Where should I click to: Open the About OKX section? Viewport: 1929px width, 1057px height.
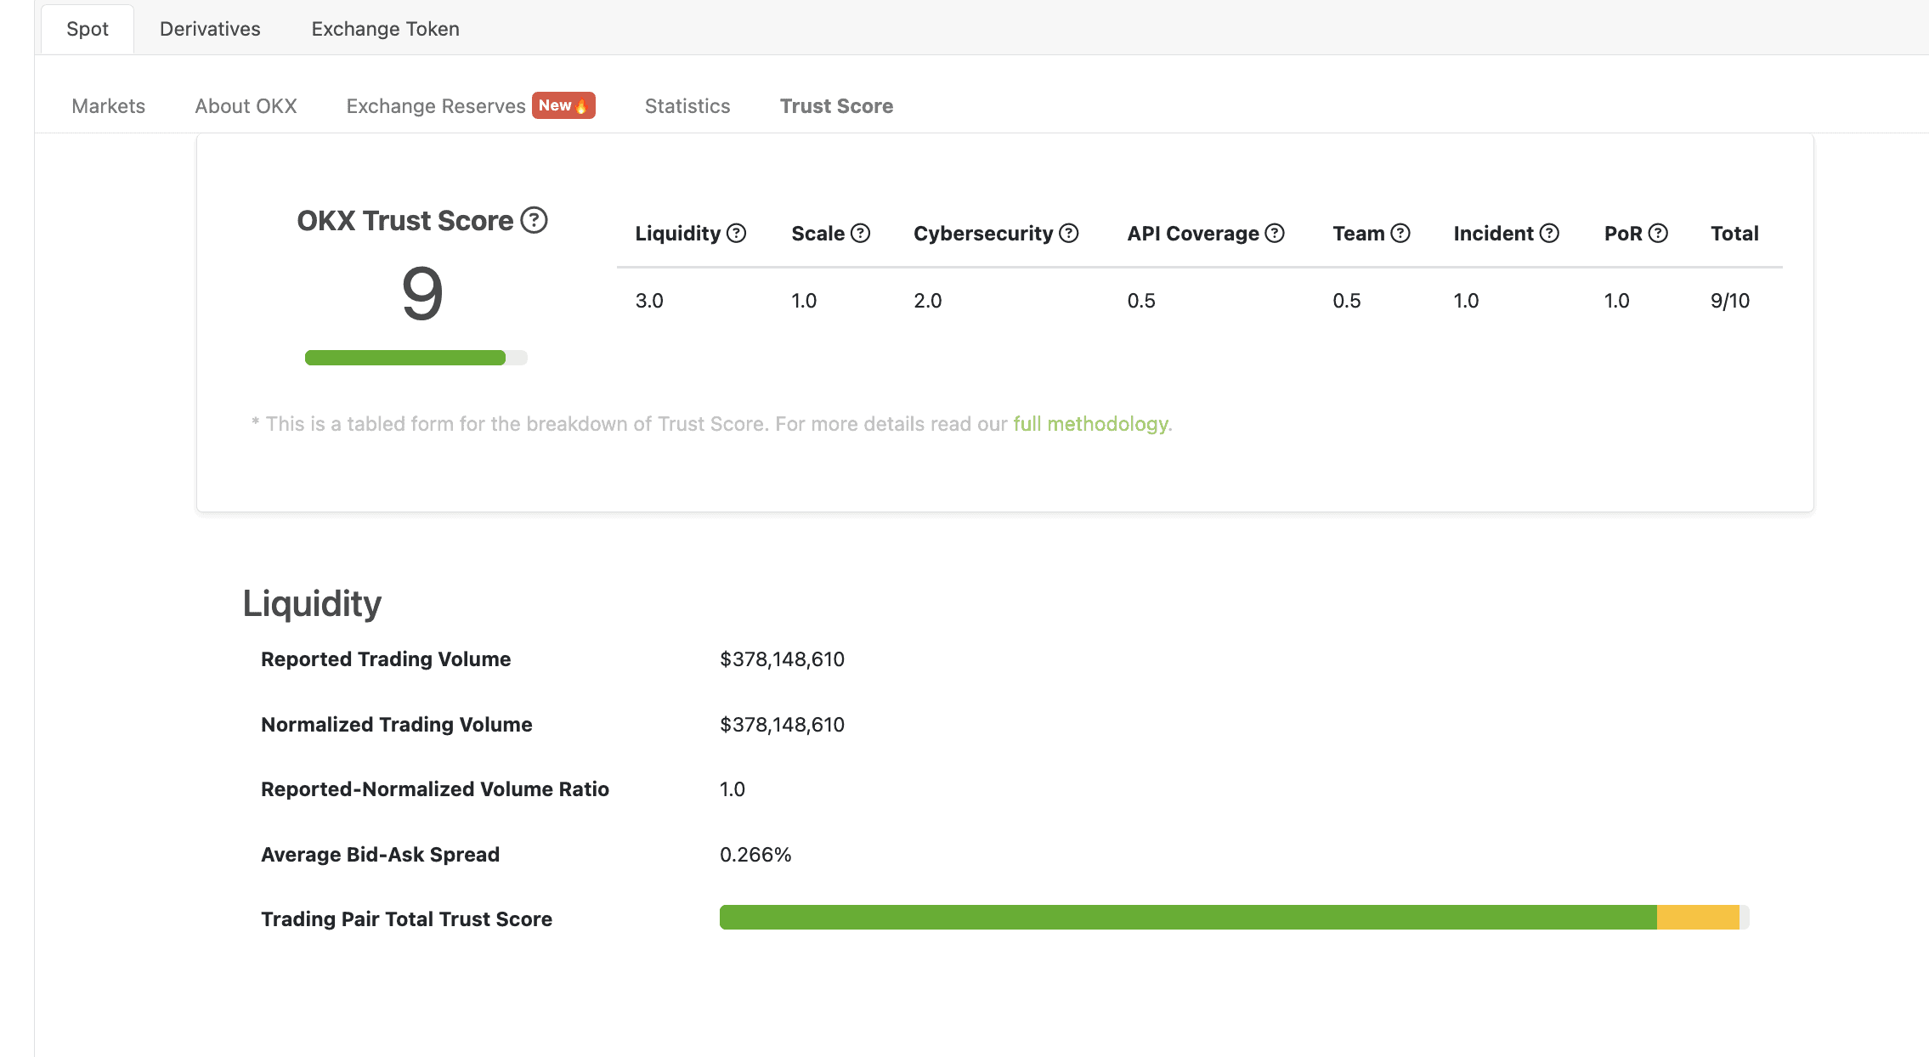(246, 106)
